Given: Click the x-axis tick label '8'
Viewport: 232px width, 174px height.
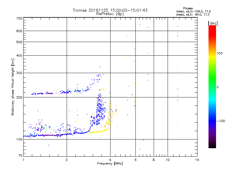Looking at the screenshot, I should pos(154,160).
